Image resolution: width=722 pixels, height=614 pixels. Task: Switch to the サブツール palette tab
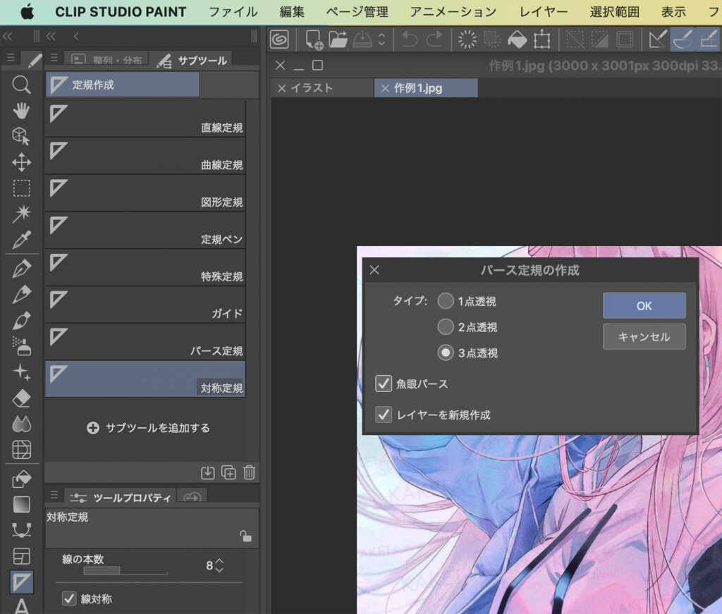coord(192,61)
